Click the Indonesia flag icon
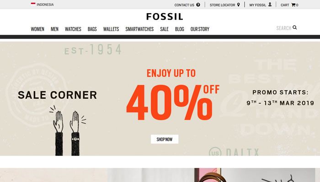 pos(33,4)
